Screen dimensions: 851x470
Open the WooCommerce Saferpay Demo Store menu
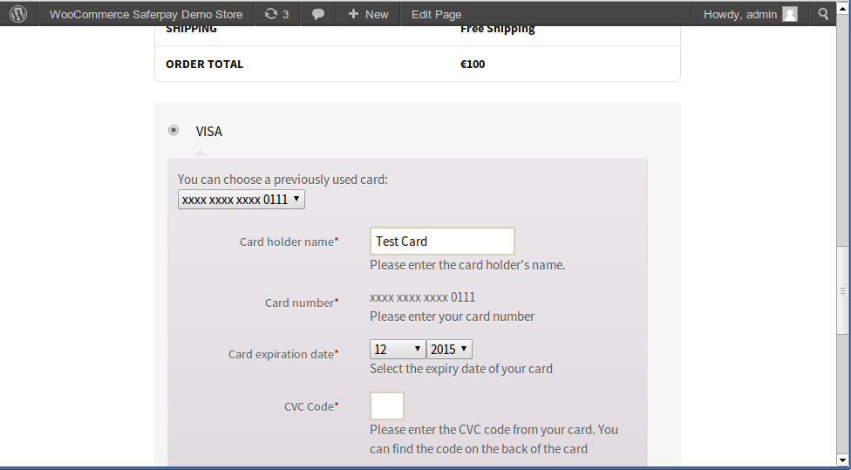point(146,14)
